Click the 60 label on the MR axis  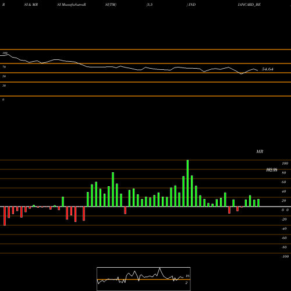[283, 182]
